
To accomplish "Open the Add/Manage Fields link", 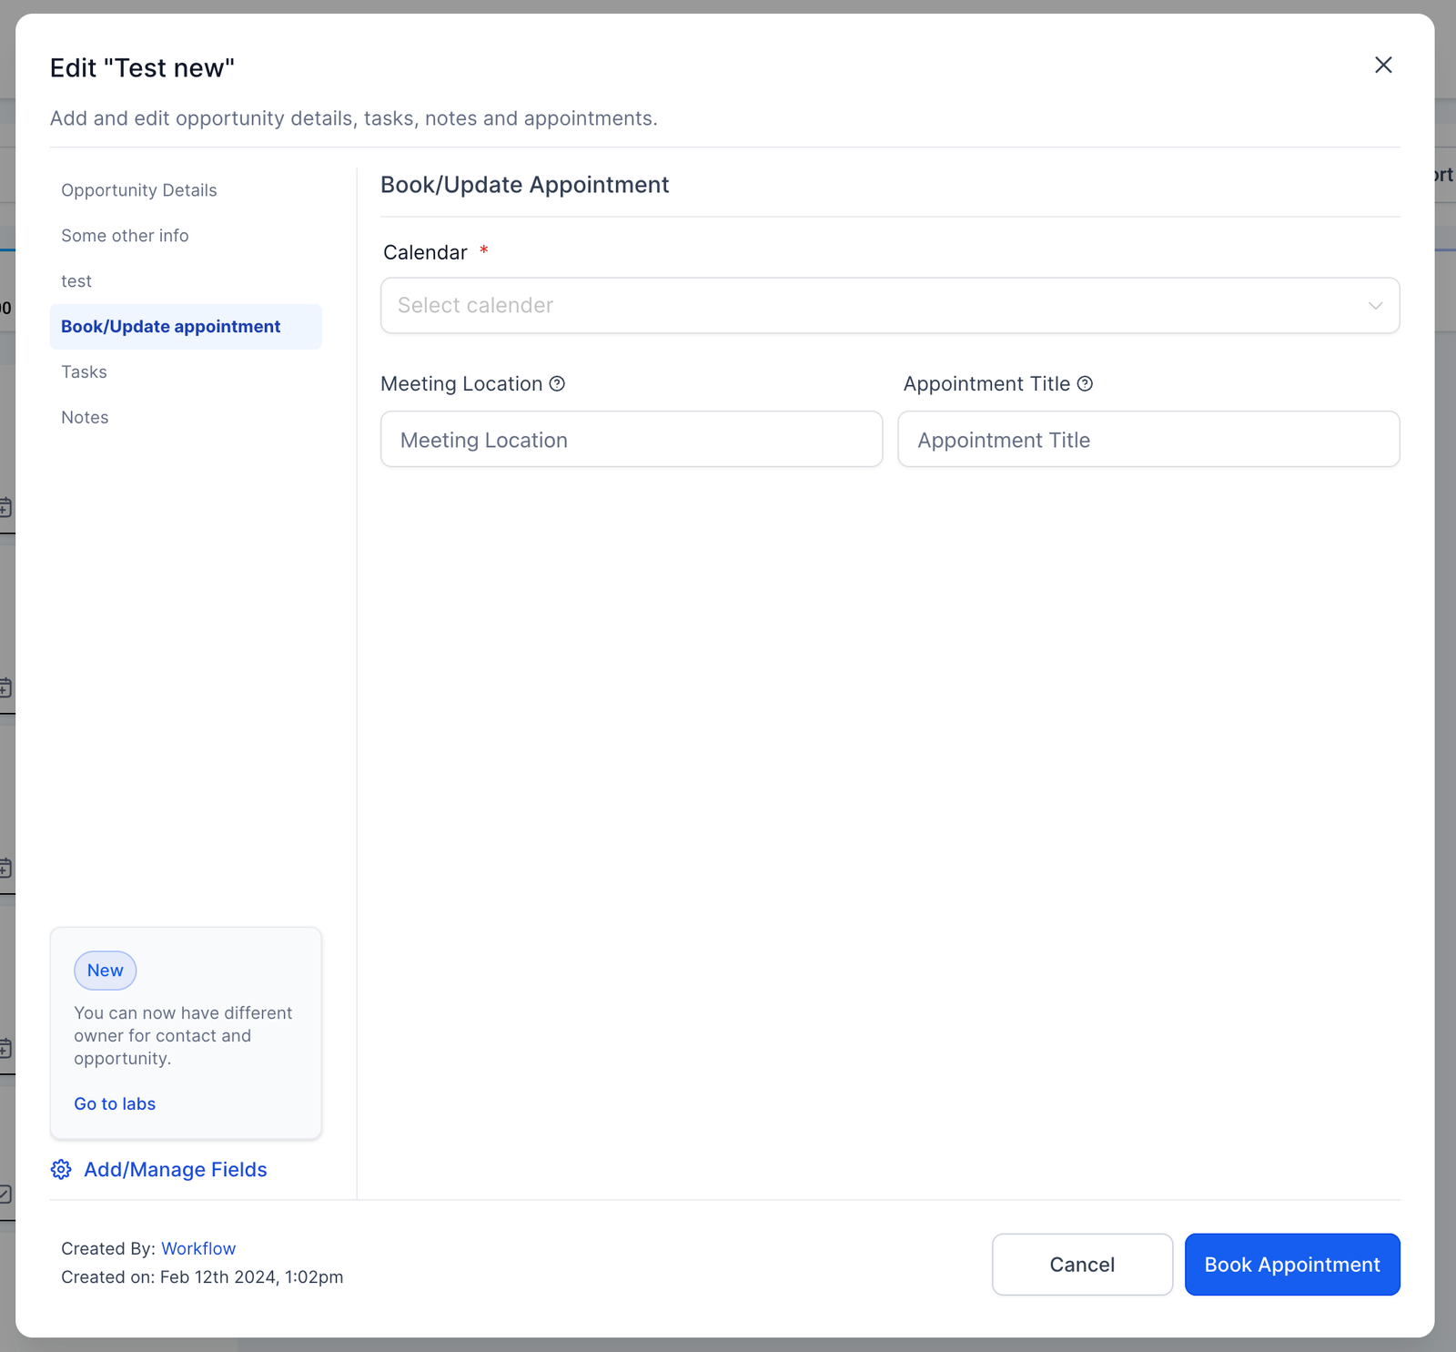I will click(x=176, y=1170).
